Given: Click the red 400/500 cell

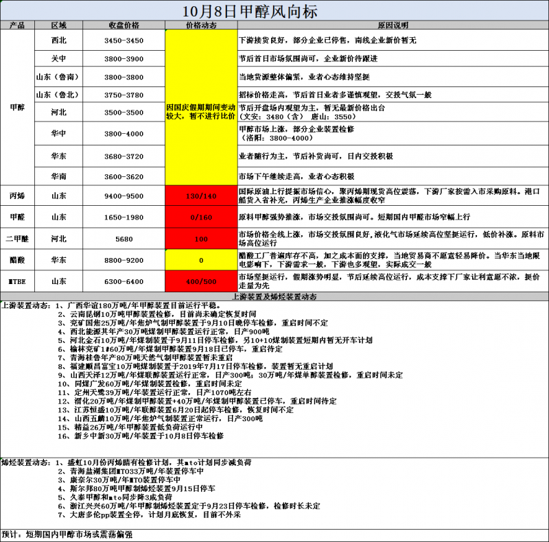Looking at the screenshot, I should tap(201, 281).
